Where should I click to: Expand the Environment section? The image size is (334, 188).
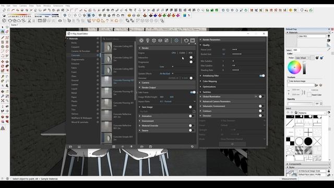140,121
